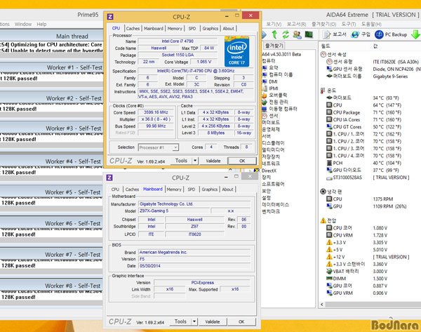Image resolution: width=421 pixels, height=332 pixels.
Task: Click the Worker #1 - Self-Test title bar
Action: [51, 67]
